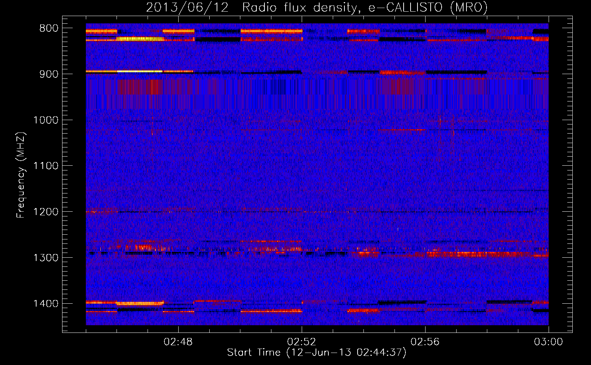Click the 1300 frequency tick label
This screenshot has width=591, height=365.
(x=46, y=258)
